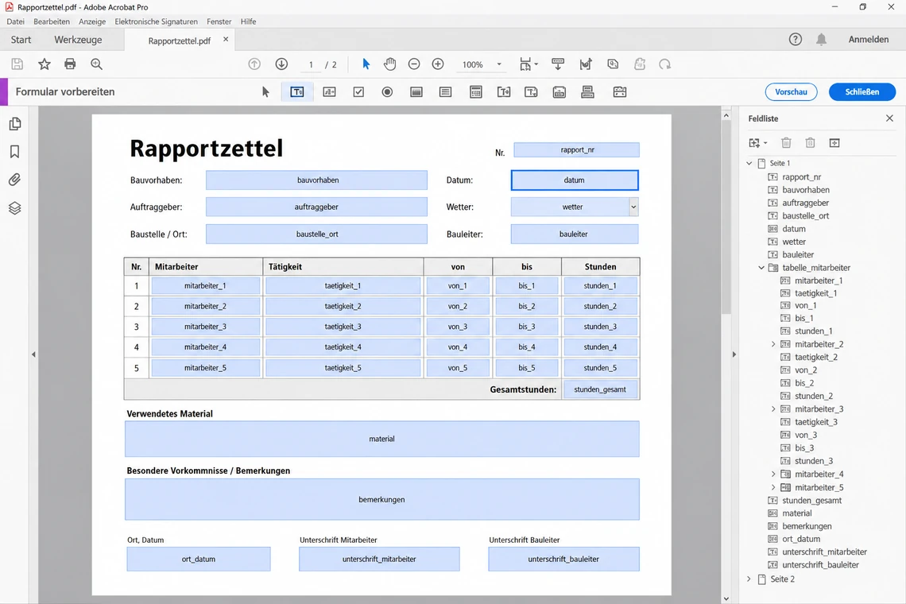This screenshot has width=906, height=604.
Task: Open the zoom percentage dropdown
Action: [499, 64]
